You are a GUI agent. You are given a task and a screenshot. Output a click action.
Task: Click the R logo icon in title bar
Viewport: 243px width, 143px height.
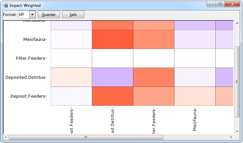pos(6,6)
